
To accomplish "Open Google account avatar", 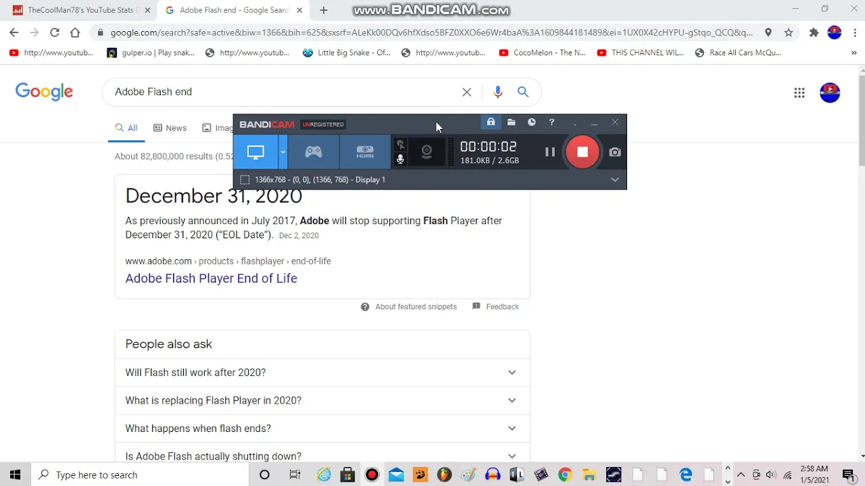I will (x=830, y=92).
